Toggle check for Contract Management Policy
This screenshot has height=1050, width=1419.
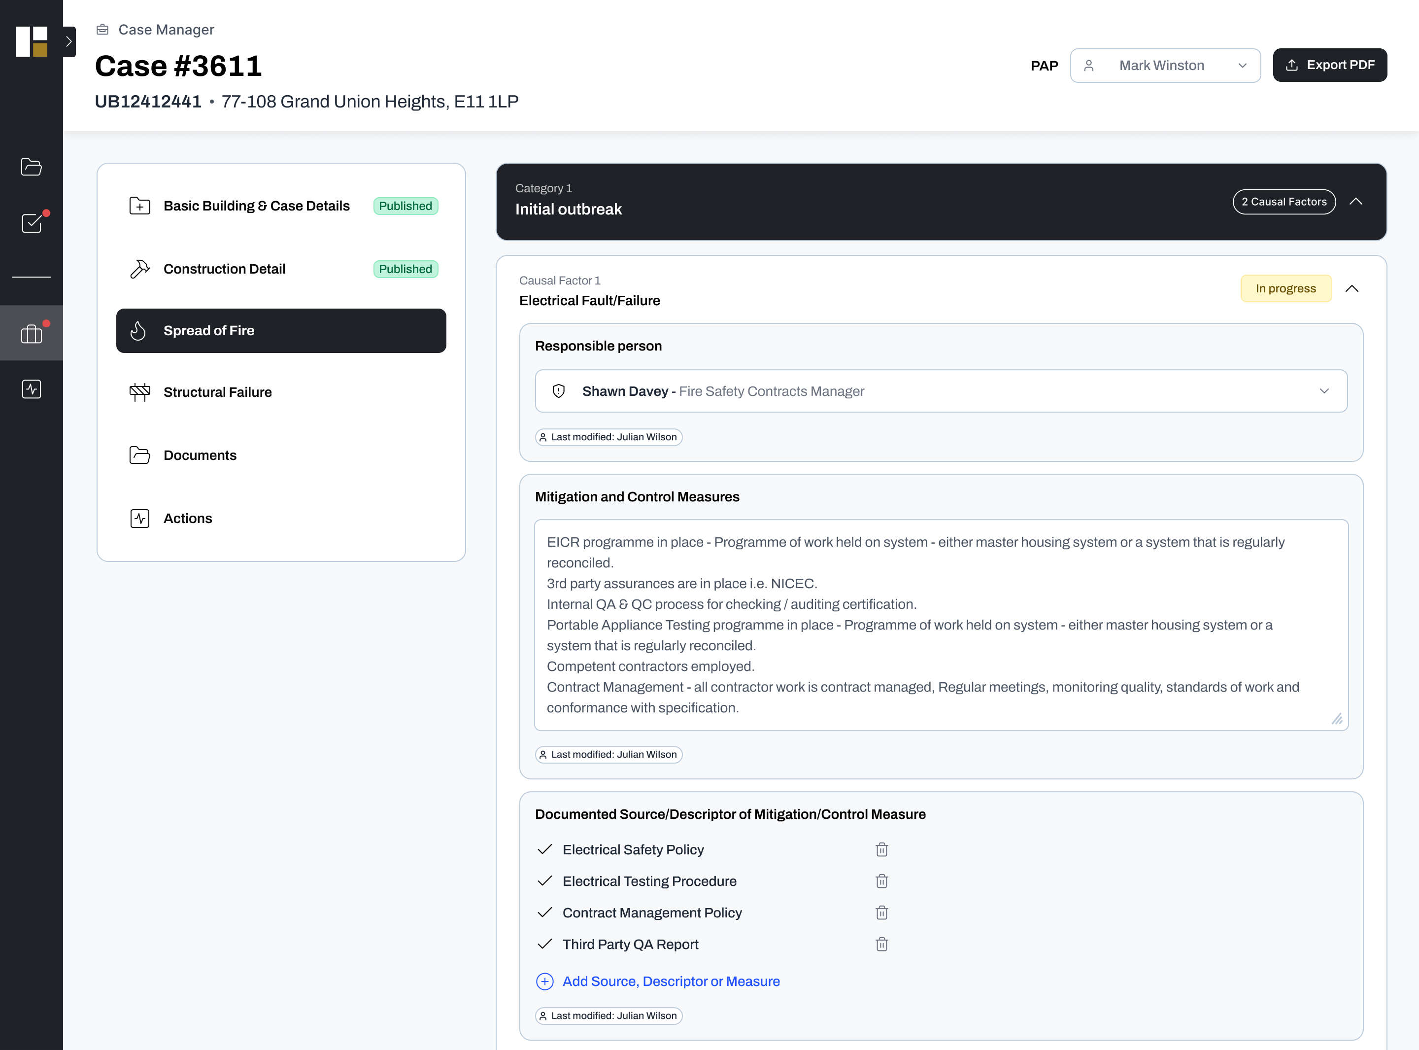pos(544,913)
